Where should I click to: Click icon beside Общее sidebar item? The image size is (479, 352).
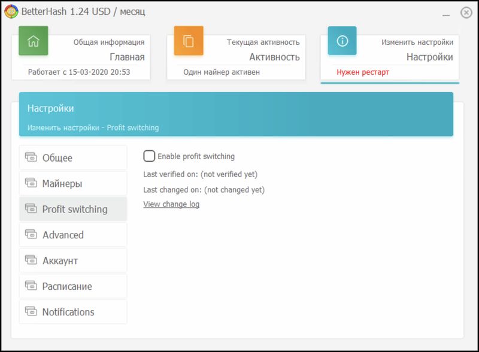[x=31, y=157]
